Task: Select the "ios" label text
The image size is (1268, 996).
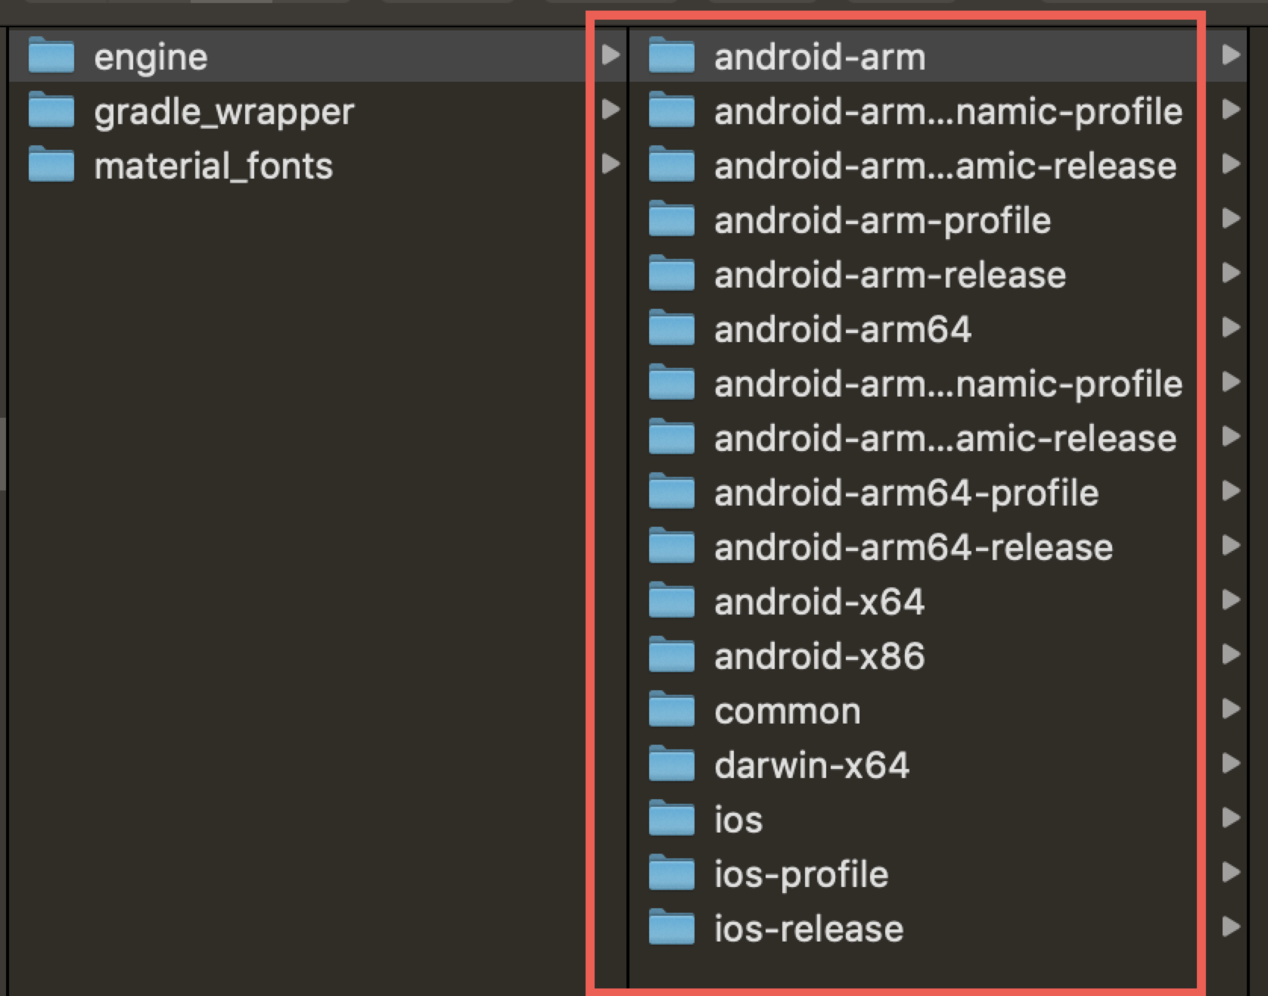Action: tap(738, 820)
